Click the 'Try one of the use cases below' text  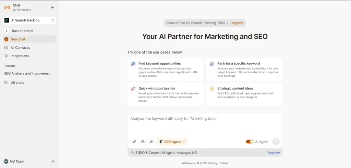[155, 52]
